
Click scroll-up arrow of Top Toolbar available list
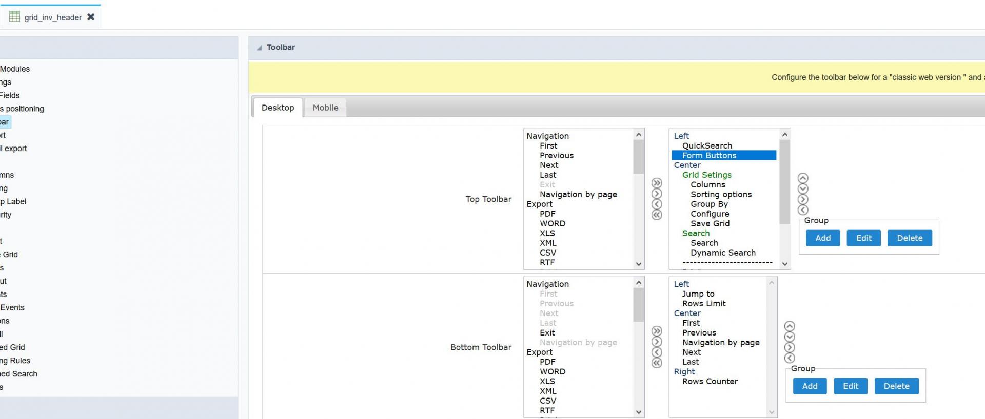point(639,135)
